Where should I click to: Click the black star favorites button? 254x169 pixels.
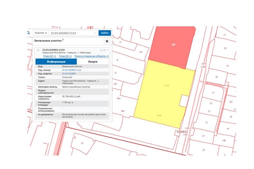point(107,41)
